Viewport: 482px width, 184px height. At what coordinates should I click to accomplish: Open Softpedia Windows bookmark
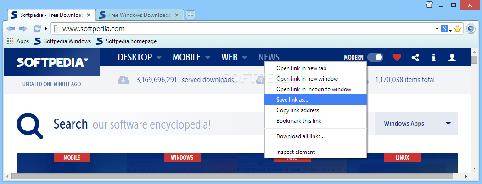point(63,41)
